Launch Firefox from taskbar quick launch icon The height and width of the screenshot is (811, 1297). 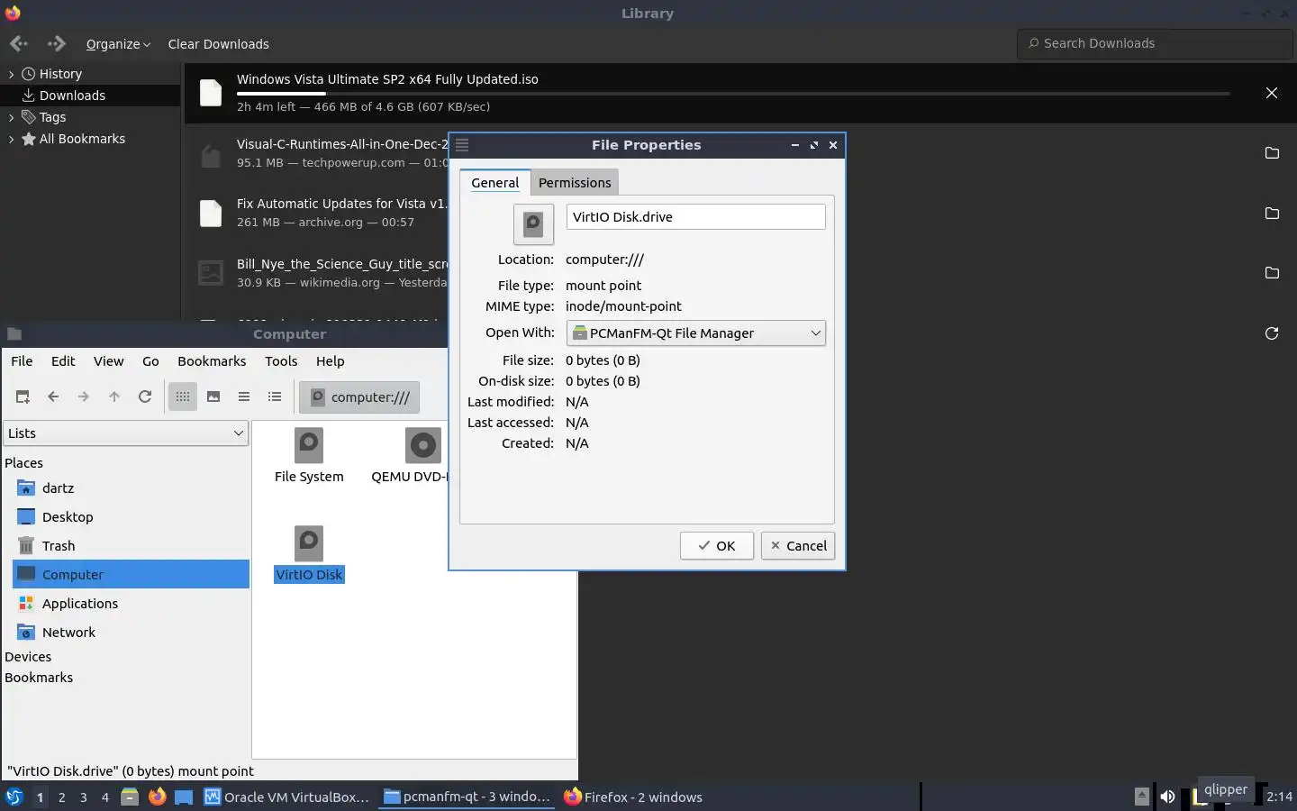pos(157,797)
